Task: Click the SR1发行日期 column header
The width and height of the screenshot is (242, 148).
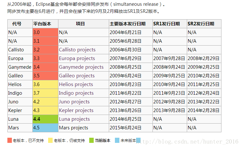Action: point(170,24)
